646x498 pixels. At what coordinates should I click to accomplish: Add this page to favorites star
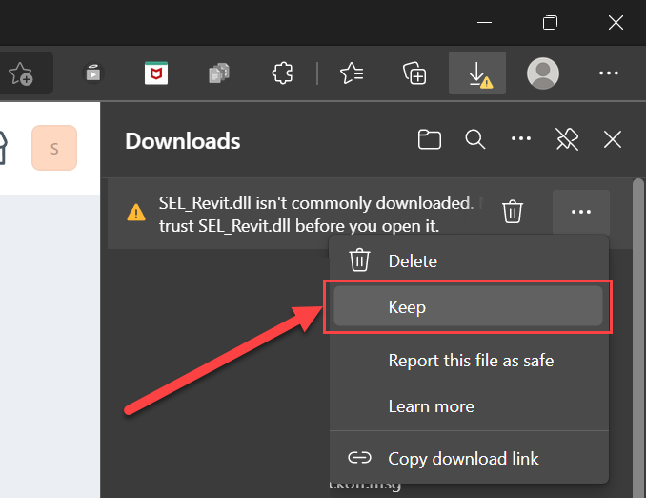tap(20, 73)
